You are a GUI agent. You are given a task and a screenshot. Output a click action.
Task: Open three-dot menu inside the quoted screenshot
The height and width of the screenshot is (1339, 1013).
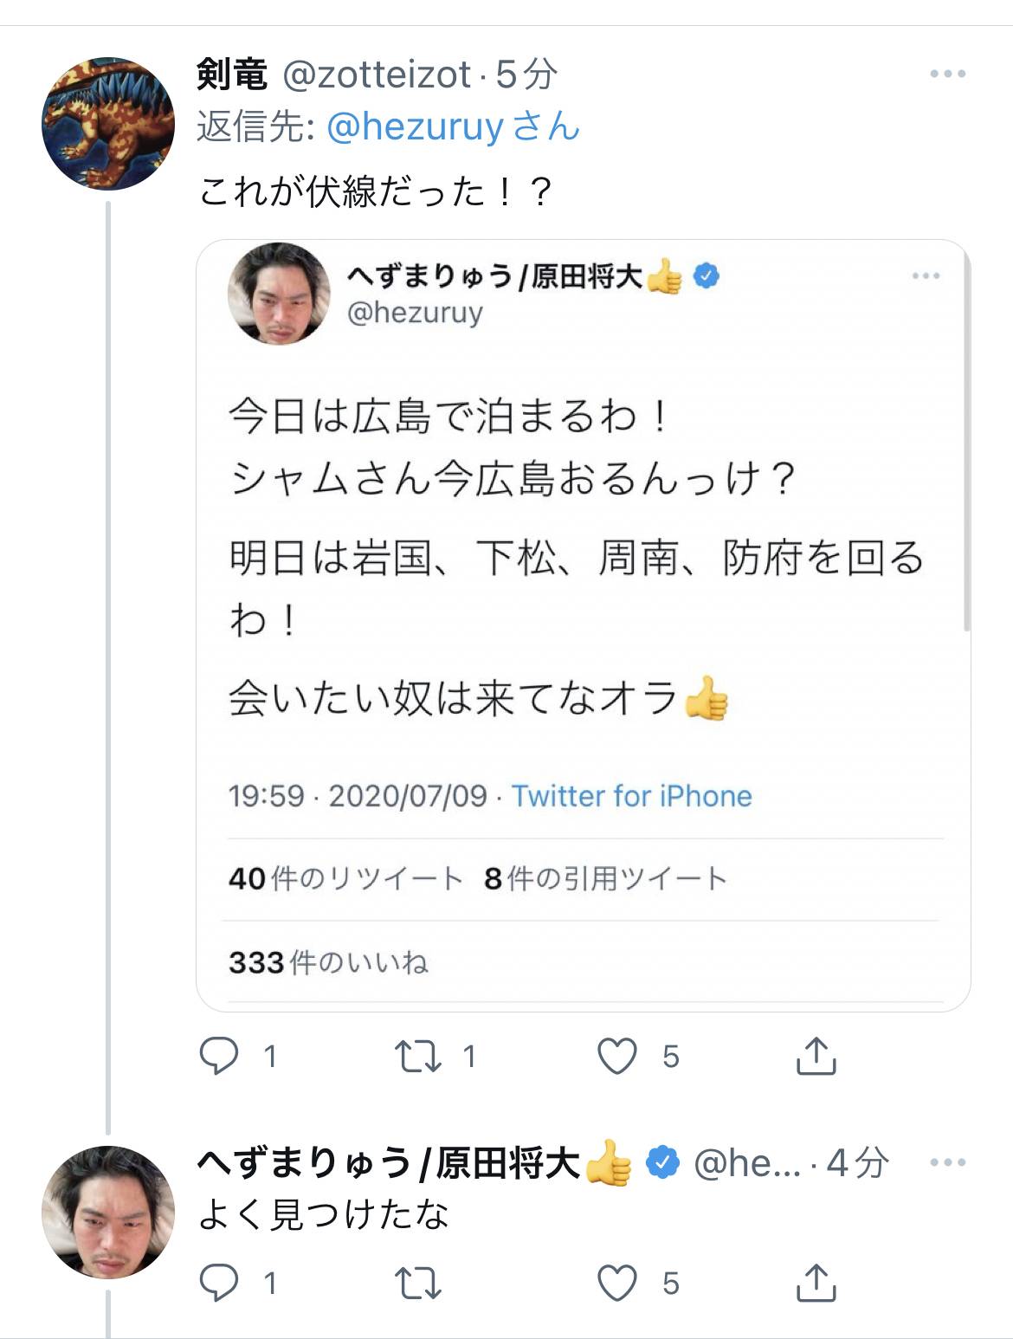(x=926, y=276)
